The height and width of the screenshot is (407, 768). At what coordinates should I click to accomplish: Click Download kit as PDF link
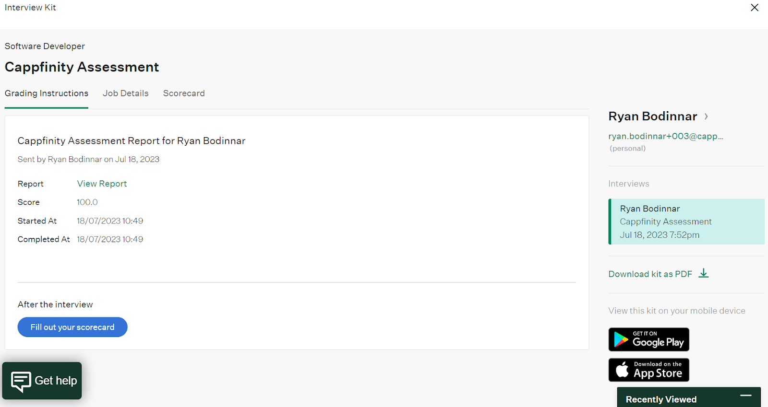pos(650,274)
